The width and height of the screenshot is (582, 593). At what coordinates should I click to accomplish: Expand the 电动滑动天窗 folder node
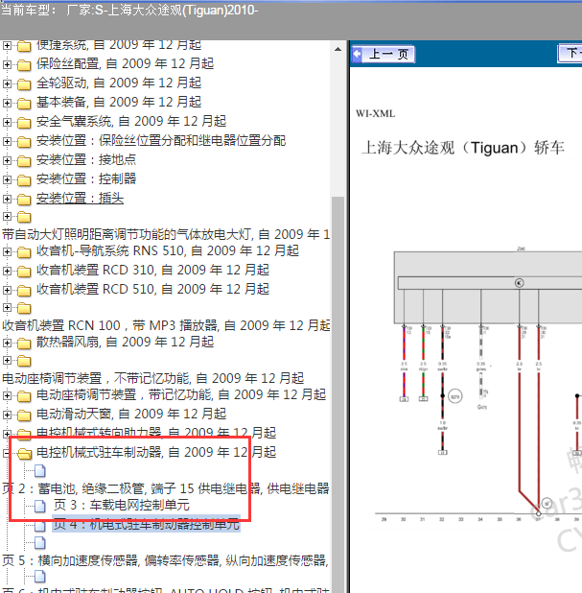coord(7,415)
